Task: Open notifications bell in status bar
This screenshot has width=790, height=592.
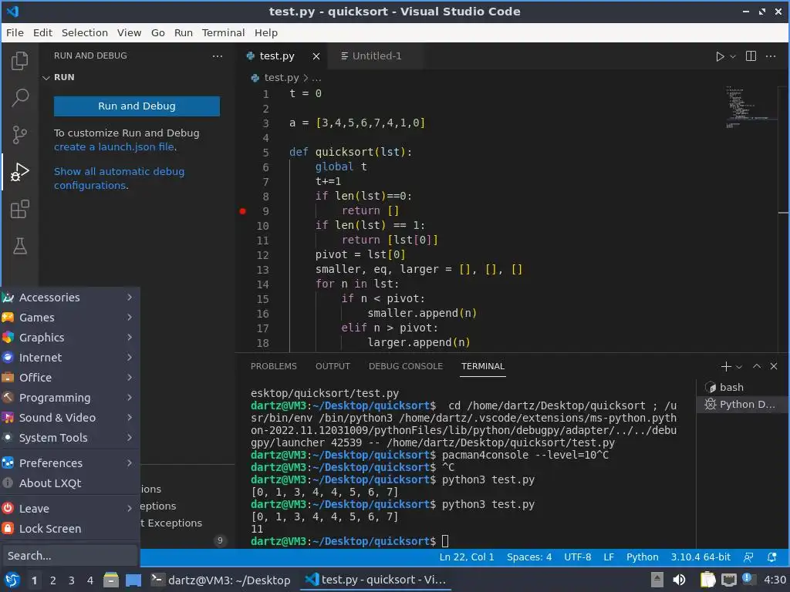Action: [x=771, y=557]
